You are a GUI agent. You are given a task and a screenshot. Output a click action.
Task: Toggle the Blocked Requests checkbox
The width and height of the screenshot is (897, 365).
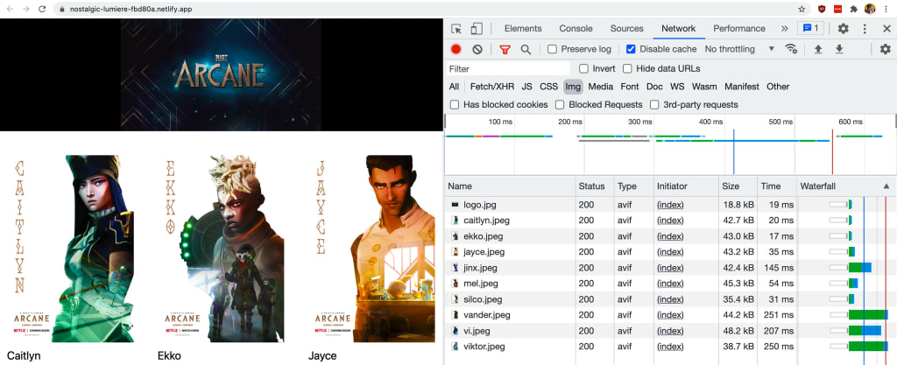coord(560,105)
